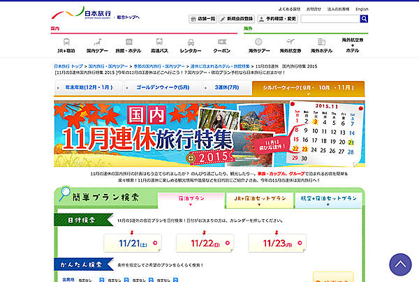Screen dimensions: 419x282
Task: Click the 海外 section heading
Action: [248, 29]
